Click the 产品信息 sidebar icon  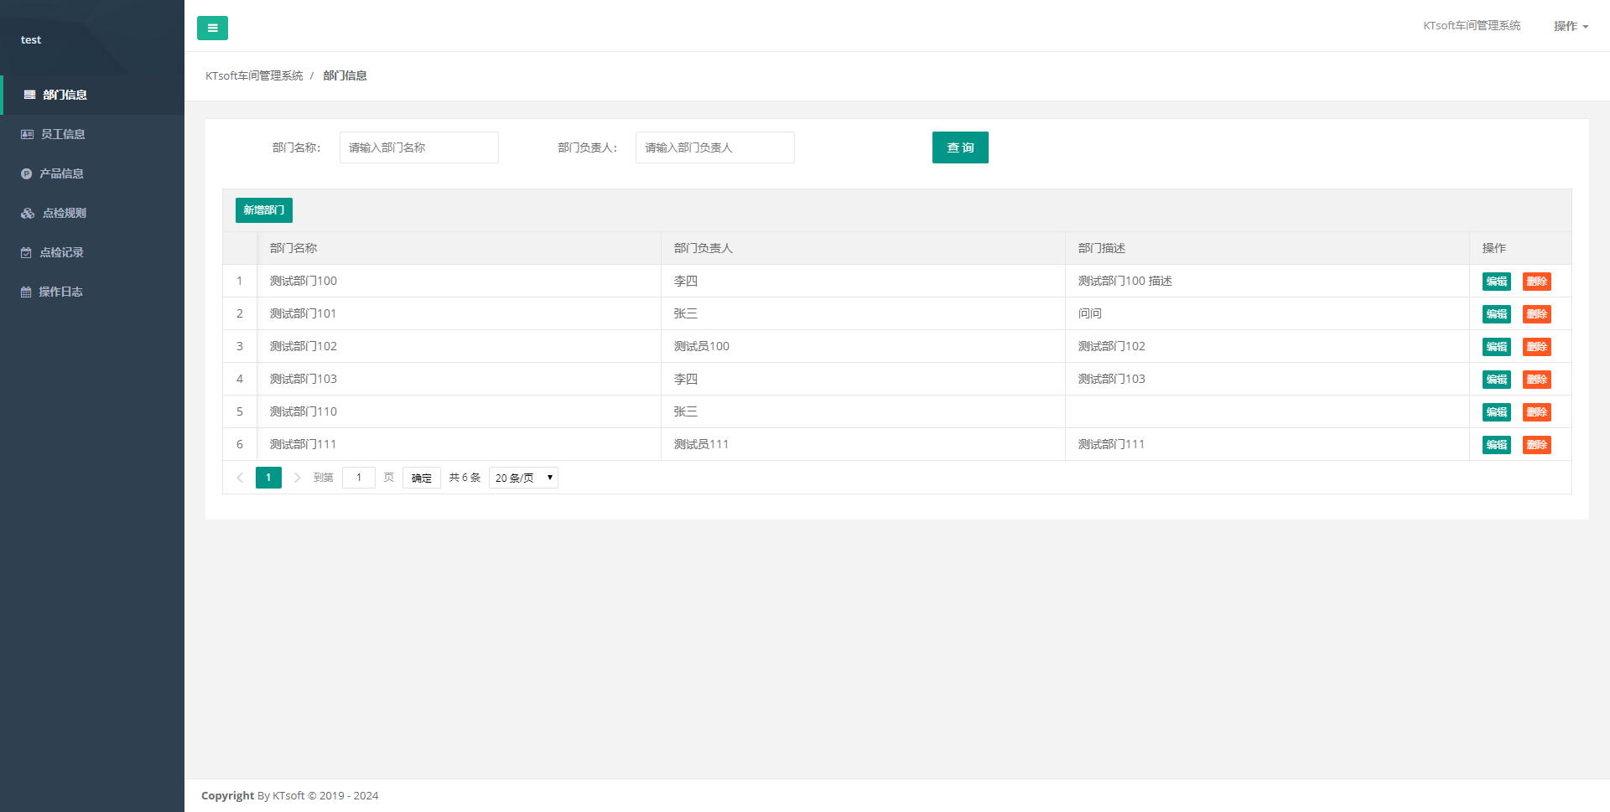[x=26, y=173]
